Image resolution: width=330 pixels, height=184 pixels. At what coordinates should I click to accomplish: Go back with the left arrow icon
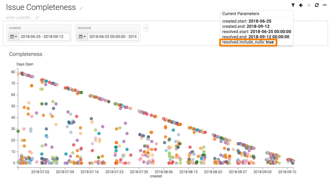[301, 5]
